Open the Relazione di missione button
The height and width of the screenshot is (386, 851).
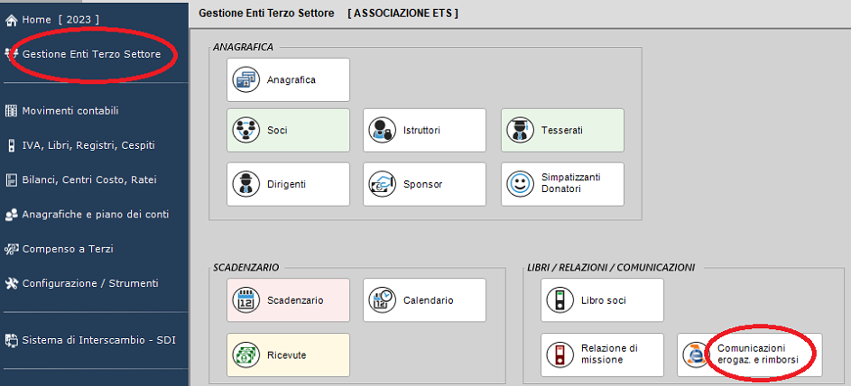(x=603, y=354)
